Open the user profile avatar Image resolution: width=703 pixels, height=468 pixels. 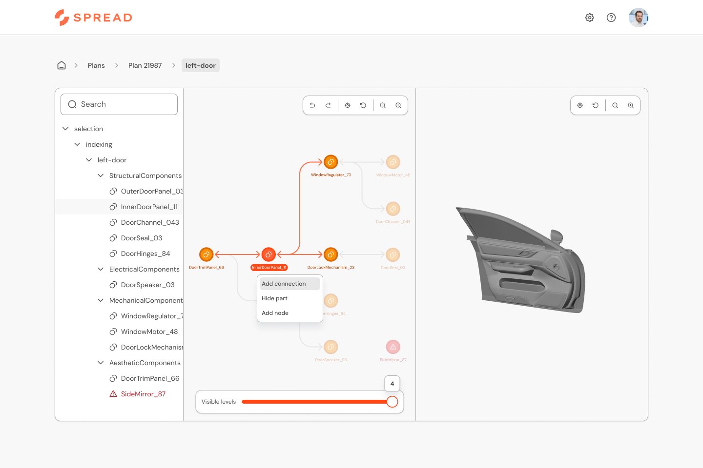point(639,18)
